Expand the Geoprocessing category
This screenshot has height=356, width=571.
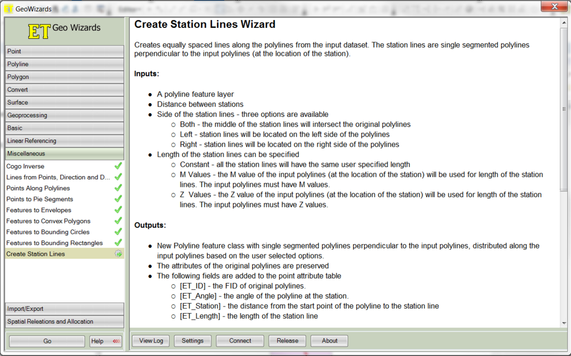tap(64, 115)
